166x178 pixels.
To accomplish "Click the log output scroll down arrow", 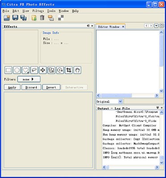I will pyautogui.click(x=161, y=163).
